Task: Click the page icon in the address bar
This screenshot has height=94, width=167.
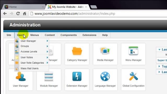Action: [32, 14]
